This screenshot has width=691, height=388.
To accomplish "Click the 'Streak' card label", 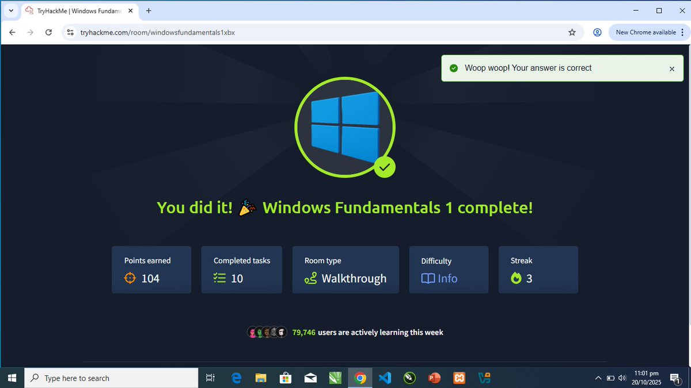I will (x=522, y=260).
